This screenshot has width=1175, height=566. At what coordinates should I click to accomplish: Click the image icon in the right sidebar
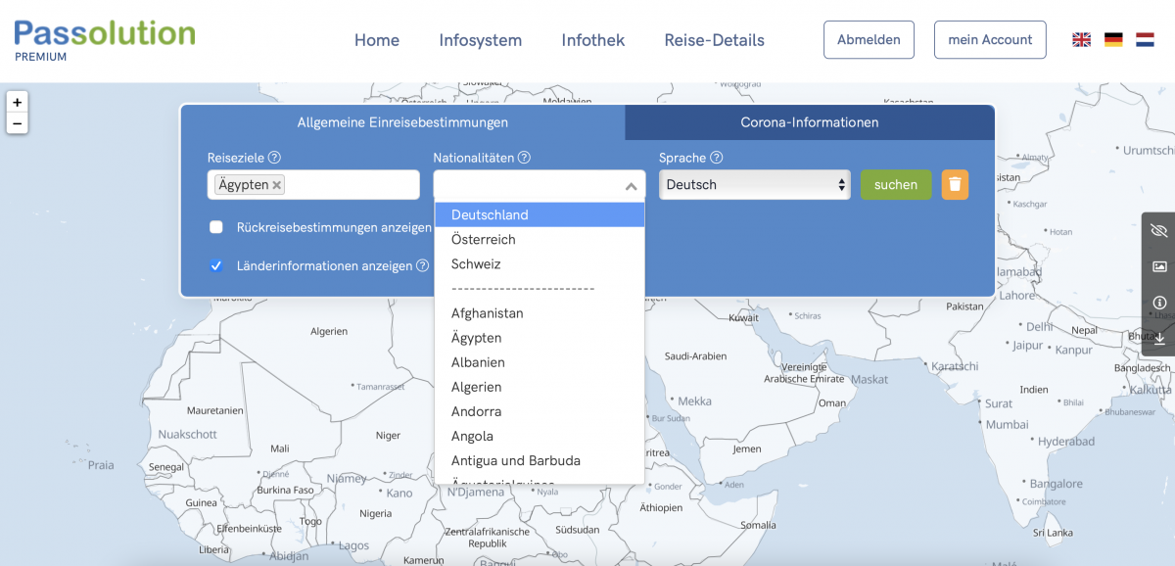(x=1159, y=266)
